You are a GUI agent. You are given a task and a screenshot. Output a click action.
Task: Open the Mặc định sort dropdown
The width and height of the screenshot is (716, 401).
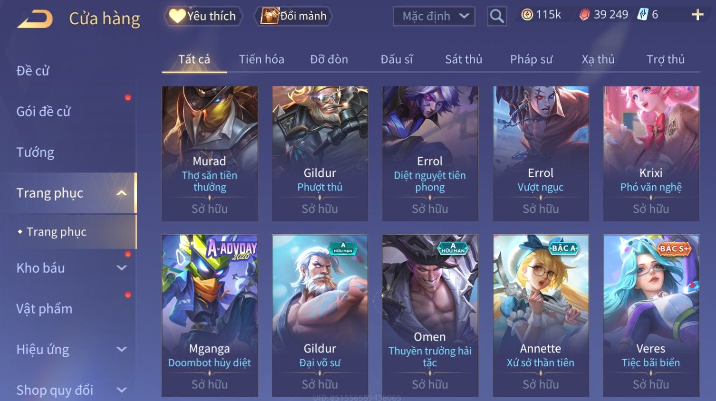(x=434, y=16)
